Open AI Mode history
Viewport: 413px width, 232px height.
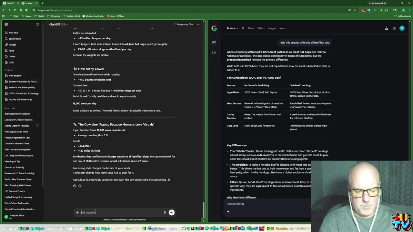click(214, 52)
